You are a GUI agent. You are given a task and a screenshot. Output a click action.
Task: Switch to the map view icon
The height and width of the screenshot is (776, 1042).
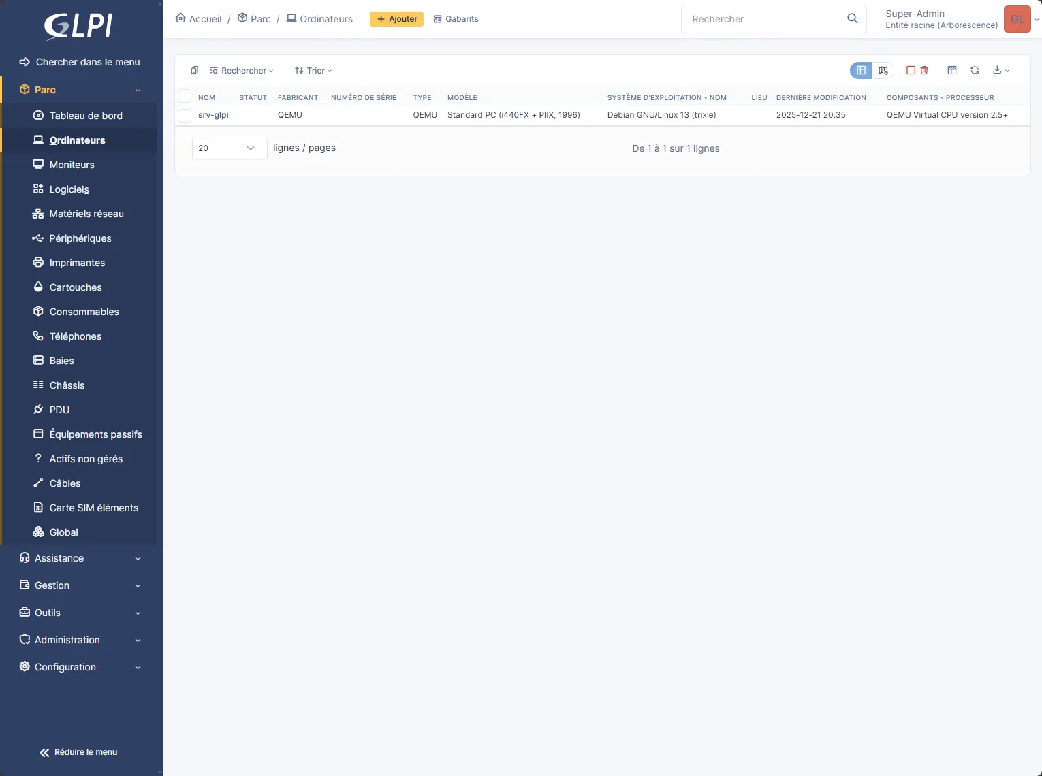(x=883, y=71)
